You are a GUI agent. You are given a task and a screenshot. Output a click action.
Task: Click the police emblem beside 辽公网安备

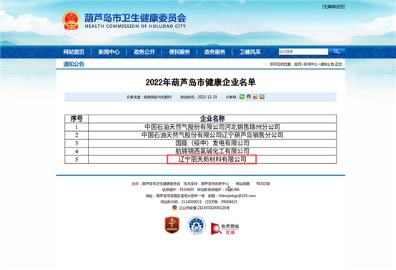(x=174, y=208)
